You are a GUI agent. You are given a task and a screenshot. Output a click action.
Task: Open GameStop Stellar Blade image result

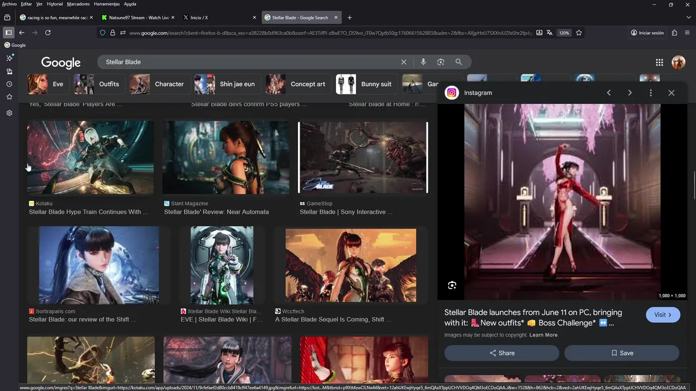[x=363, y=157]
